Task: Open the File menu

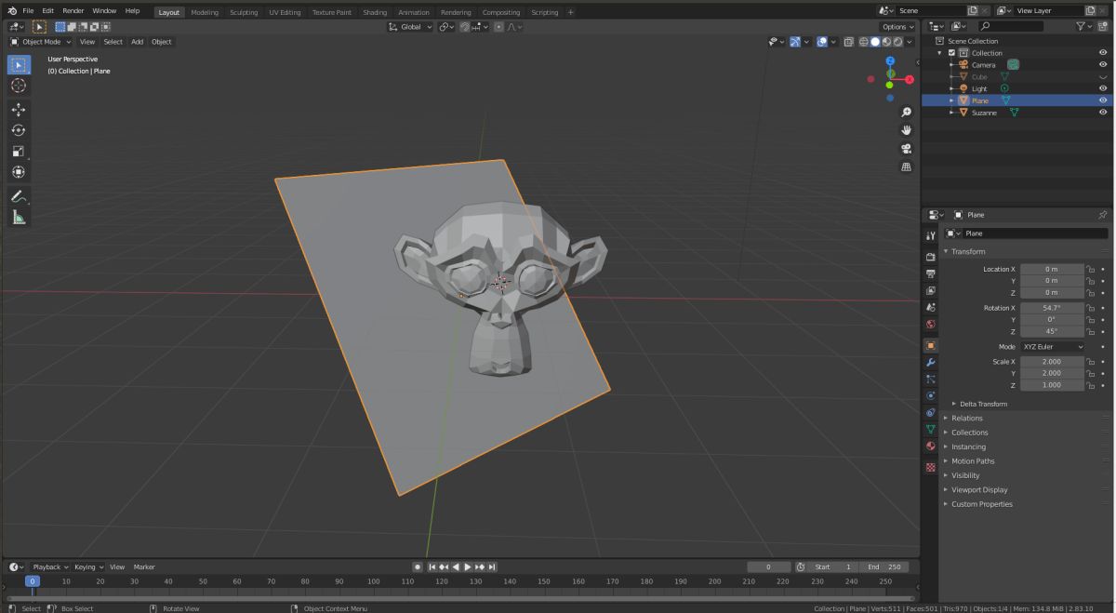Action: pos(28,11)
